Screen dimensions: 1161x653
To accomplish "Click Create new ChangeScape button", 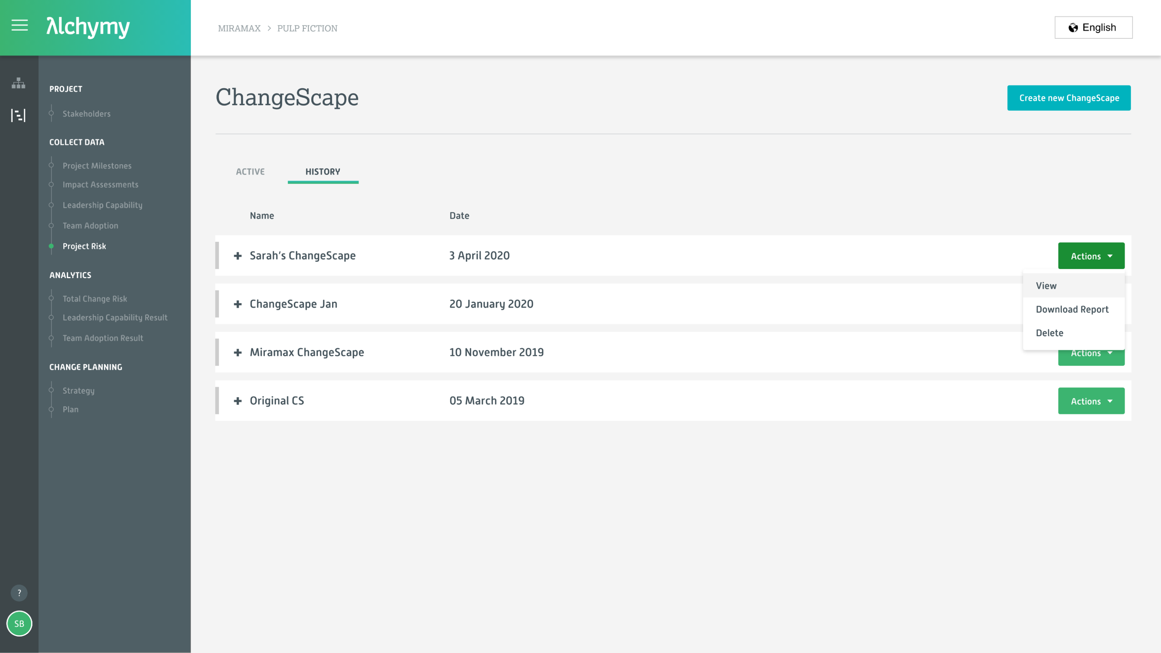I will pos(1068,98).
